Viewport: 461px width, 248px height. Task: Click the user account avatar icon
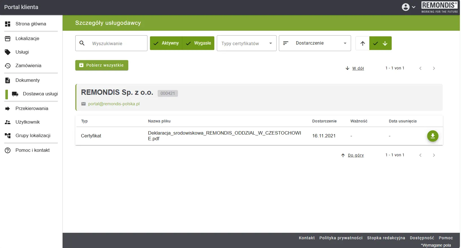pyautogui.click(x=405, y=7)
